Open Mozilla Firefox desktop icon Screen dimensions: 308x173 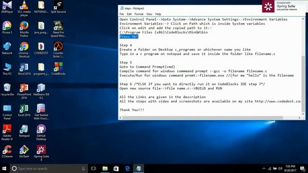(x=24, y=29)
